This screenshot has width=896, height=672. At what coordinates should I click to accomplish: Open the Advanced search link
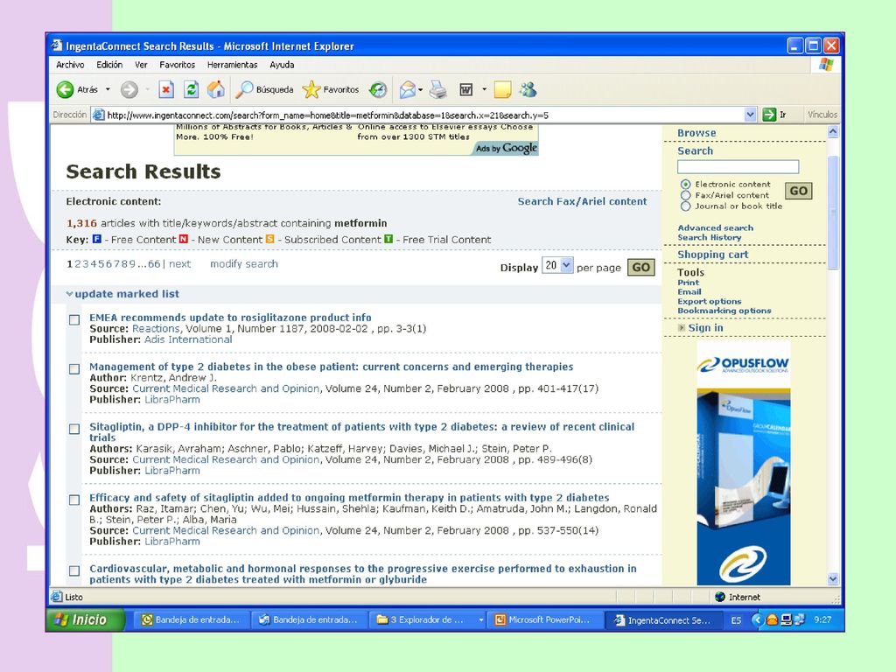click(x=716, y=227)
